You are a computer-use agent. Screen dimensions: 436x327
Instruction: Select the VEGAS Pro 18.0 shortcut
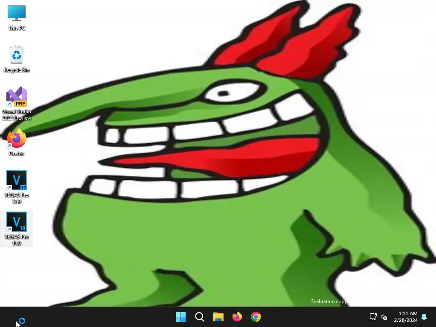[17, 229]
